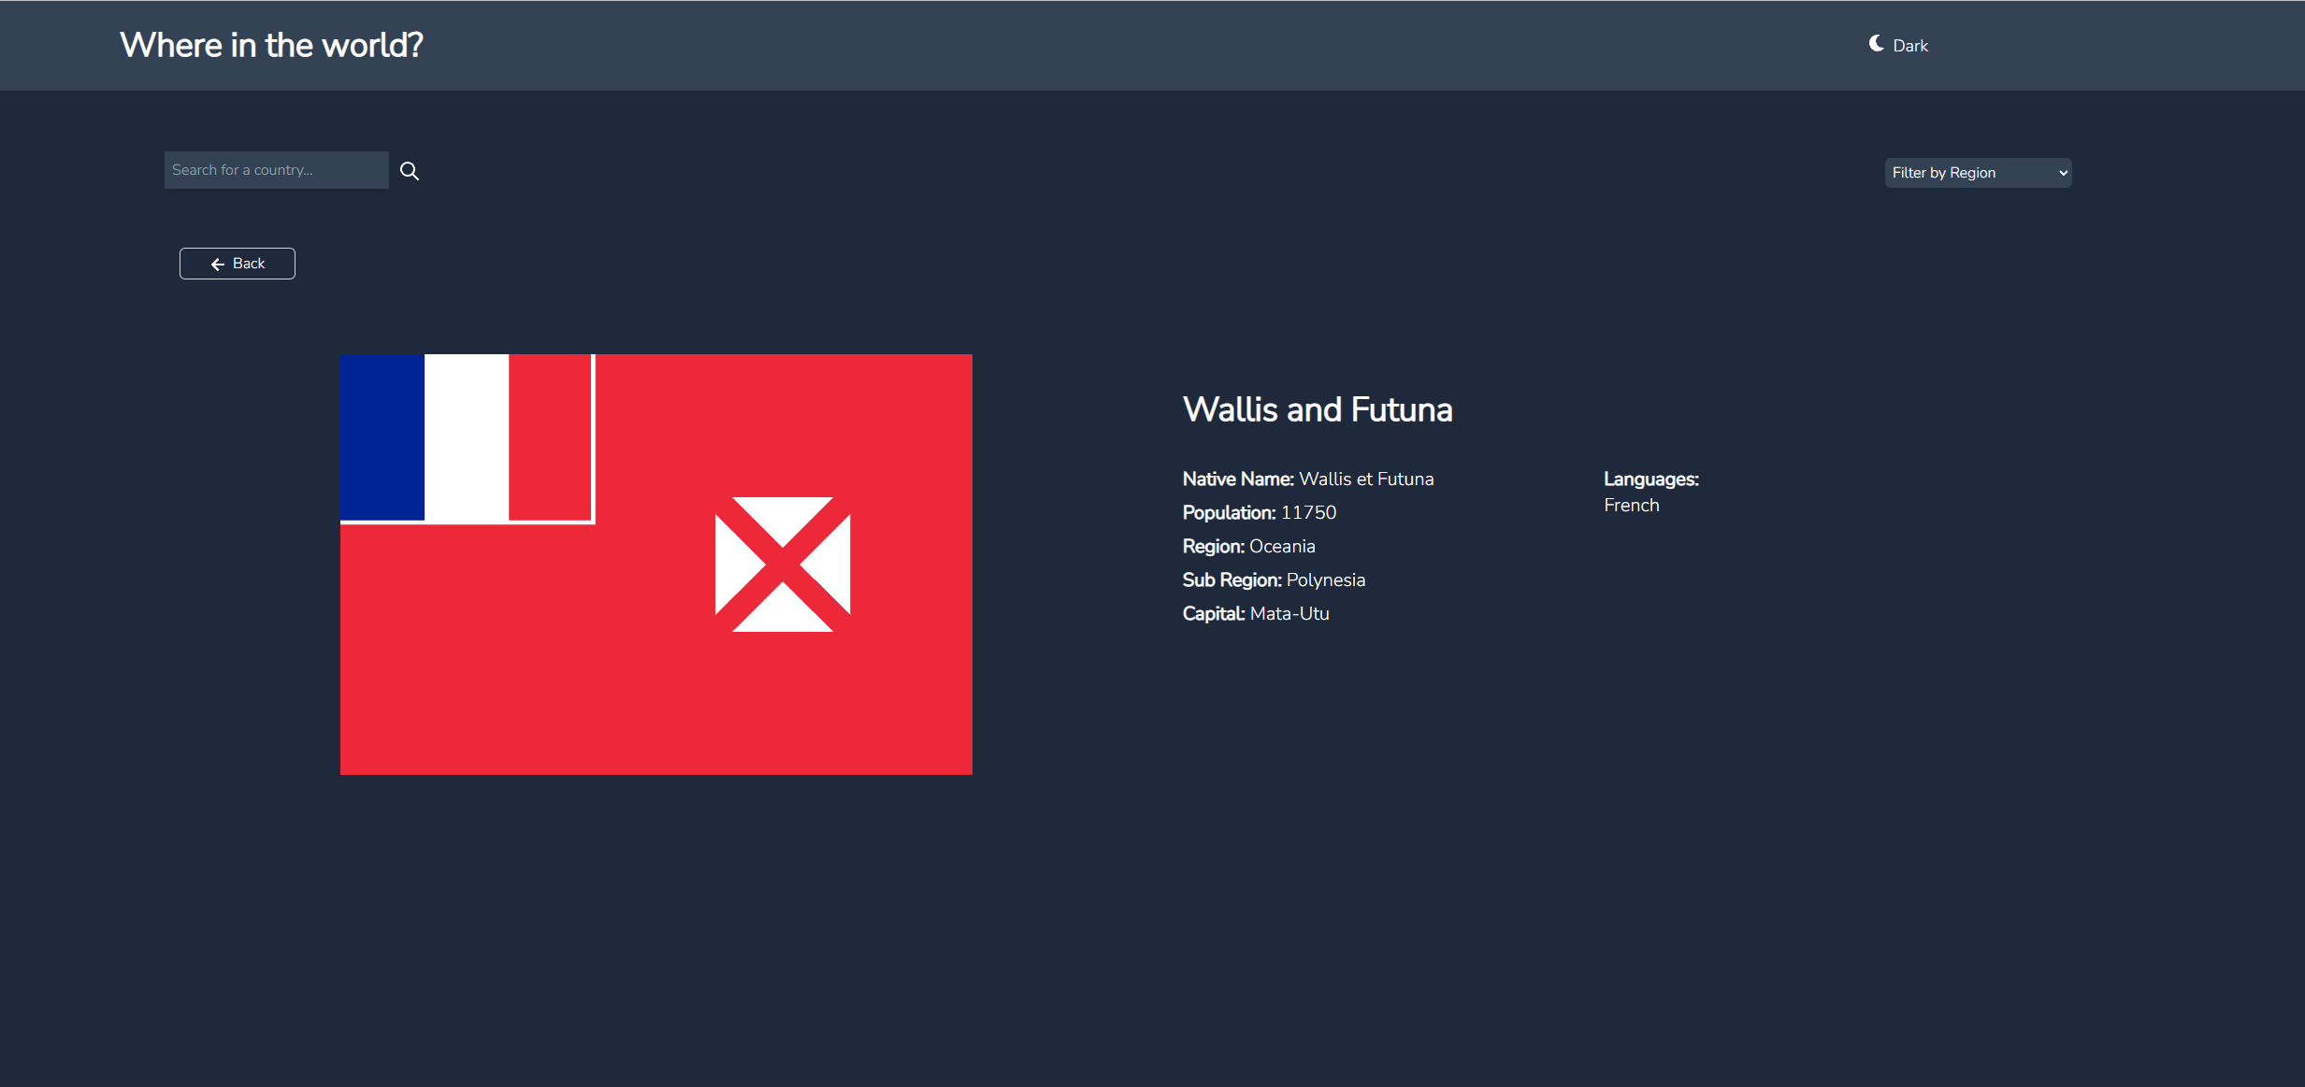Click the white cross emblem on flag
The width and height of the screenshot is (2305, 1087).
tap(783, 565)
